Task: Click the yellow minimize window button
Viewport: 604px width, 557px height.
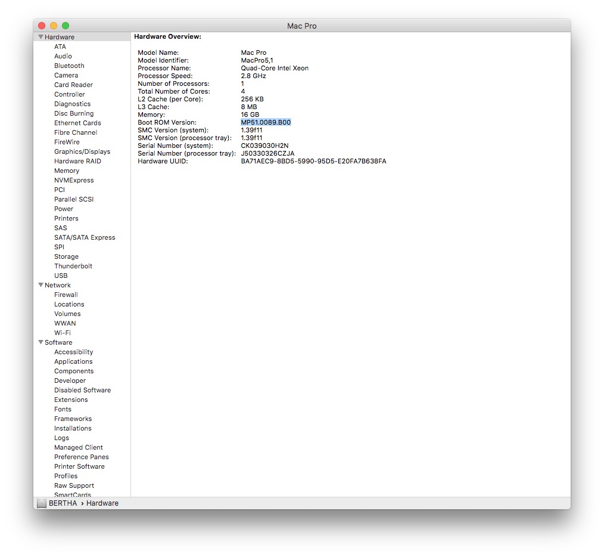Action: click(54, 26)
